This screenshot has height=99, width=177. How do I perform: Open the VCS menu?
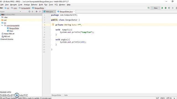(56, 5)
